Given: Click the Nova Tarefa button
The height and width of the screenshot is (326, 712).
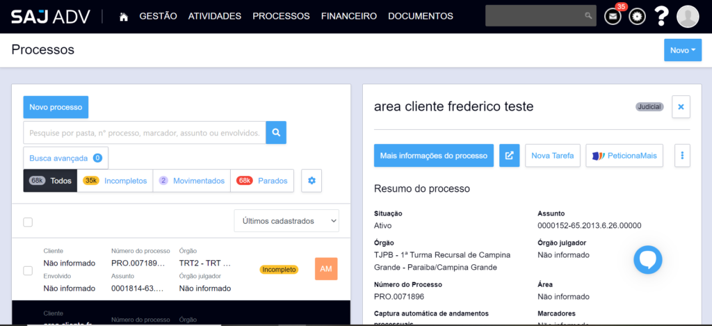Looking at the screenshot, I should (x=553, y=156).
